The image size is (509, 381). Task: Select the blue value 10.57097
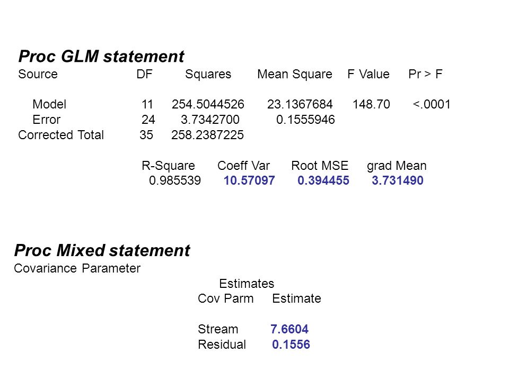pyautogui.click(x=249, y=180)
